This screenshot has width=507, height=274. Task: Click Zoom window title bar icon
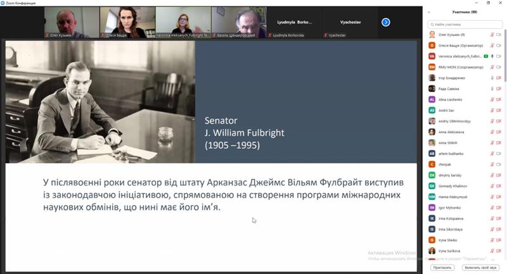[x=3, y=3]
